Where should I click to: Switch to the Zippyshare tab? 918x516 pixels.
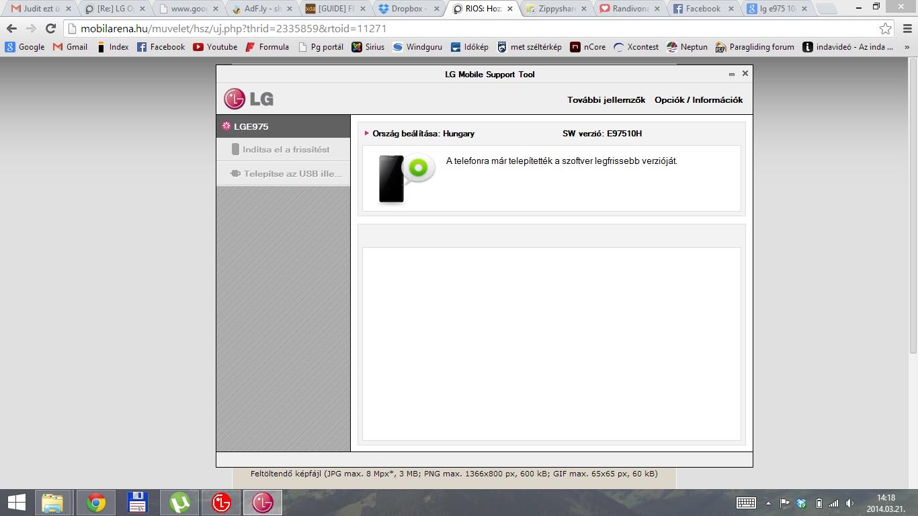point(554,9)
